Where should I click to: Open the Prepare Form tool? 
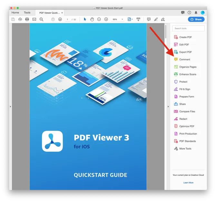[184, 97]
